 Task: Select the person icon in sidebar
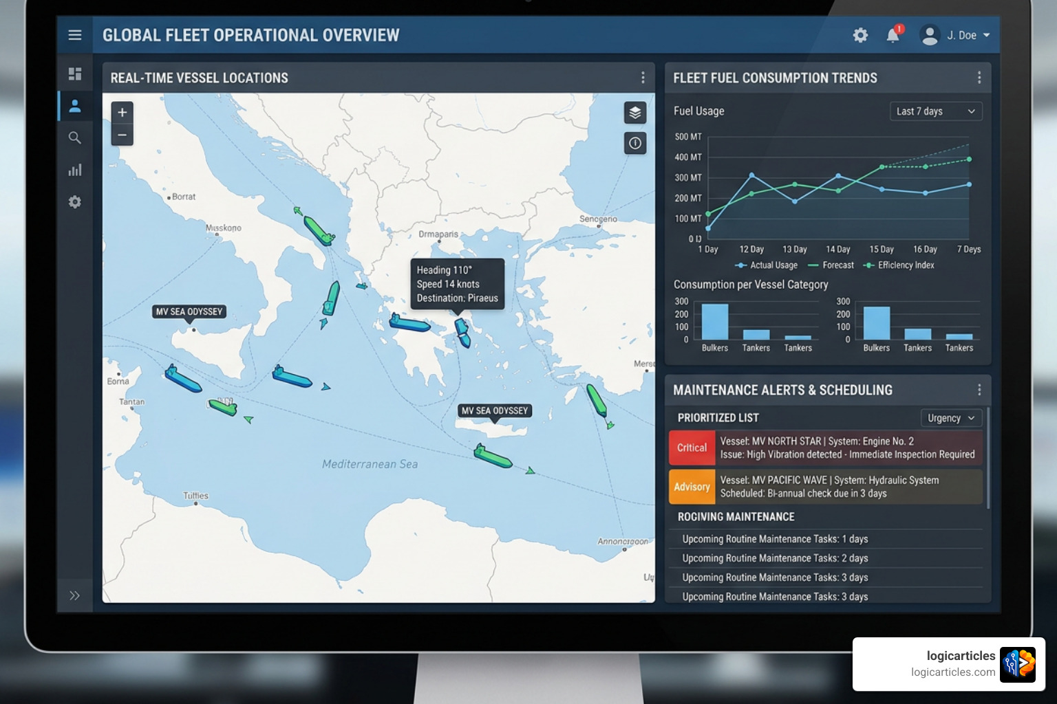click(75, 106)
